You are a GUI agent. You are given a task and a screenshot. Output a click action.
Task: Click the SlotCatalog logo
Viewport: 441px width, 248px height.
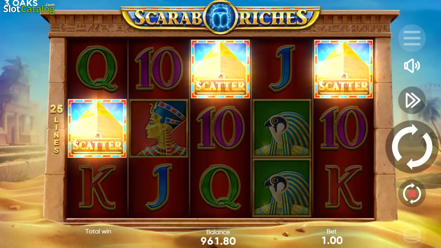pyautogui.click(x=29, y=7)
